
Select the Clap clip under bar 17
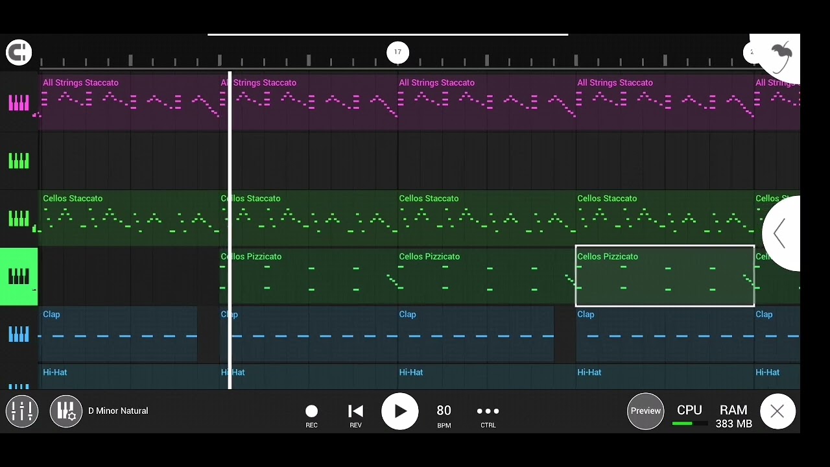coord(476,334)
